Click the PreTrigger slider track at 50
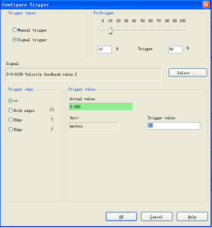The height and width of the screenshot is (228, 212). pyautogui.click(x=144, y=31)
